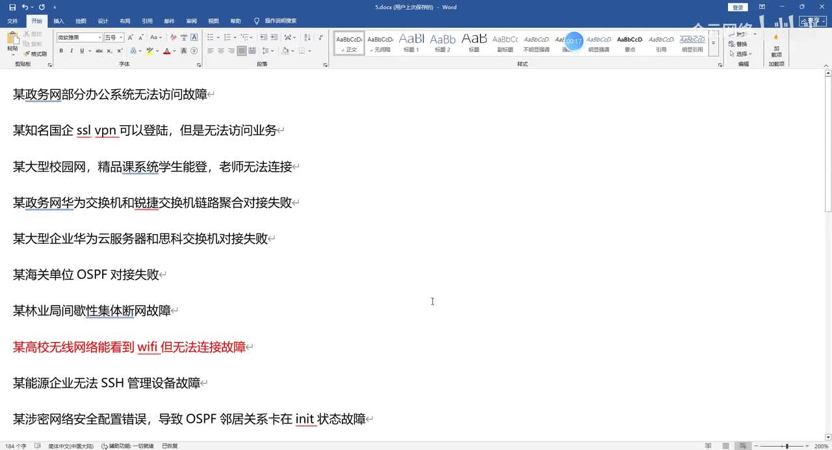Viewport: 832px width, 450px height.
Task: Apply character border icon
Action: [194, 38]
